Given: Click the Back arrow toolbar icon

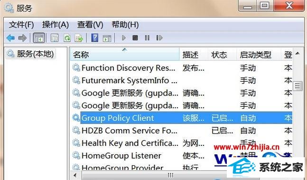Looking at the screenshot, I should point(10,38).
